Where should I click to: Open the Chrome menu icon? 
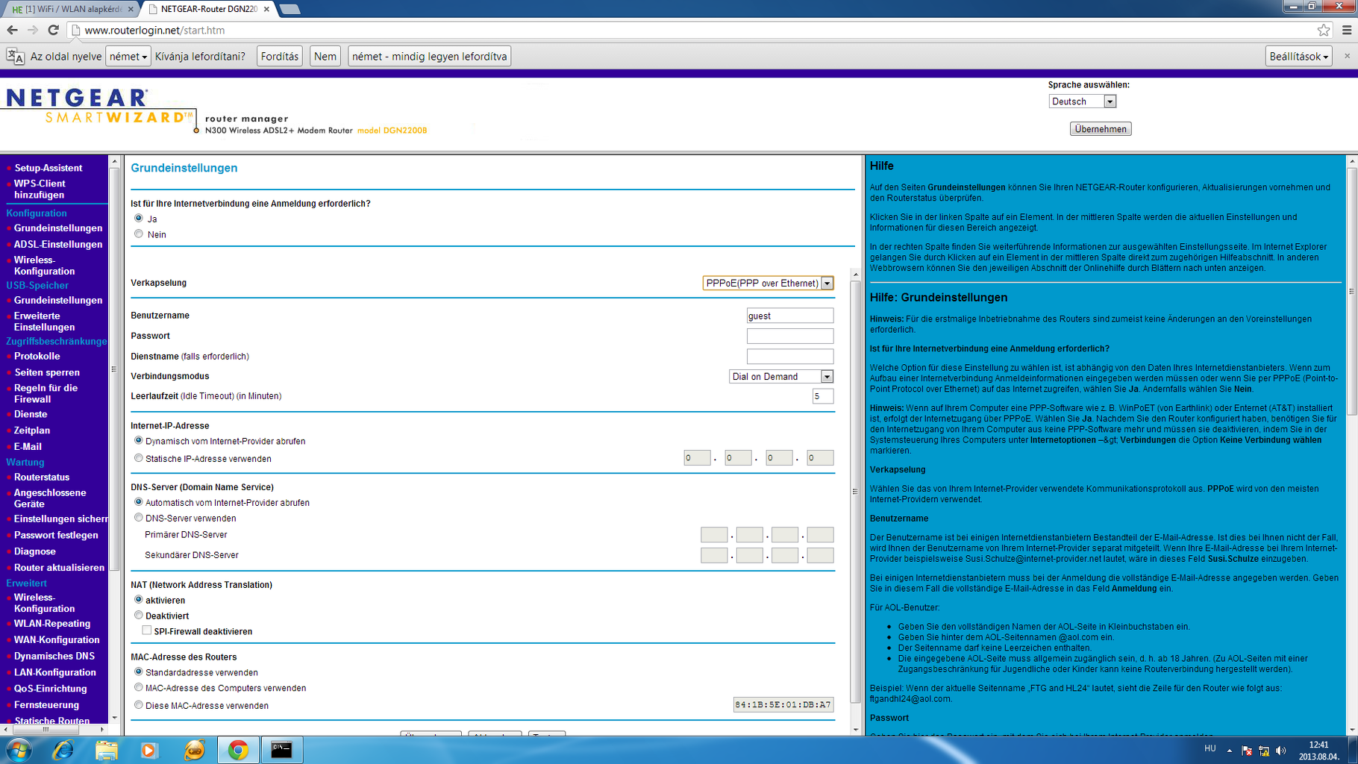click(x=1347, y=30)
